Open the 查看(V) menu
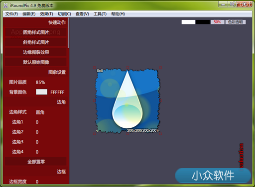This screenshot has height=187, width=255. 82,14
